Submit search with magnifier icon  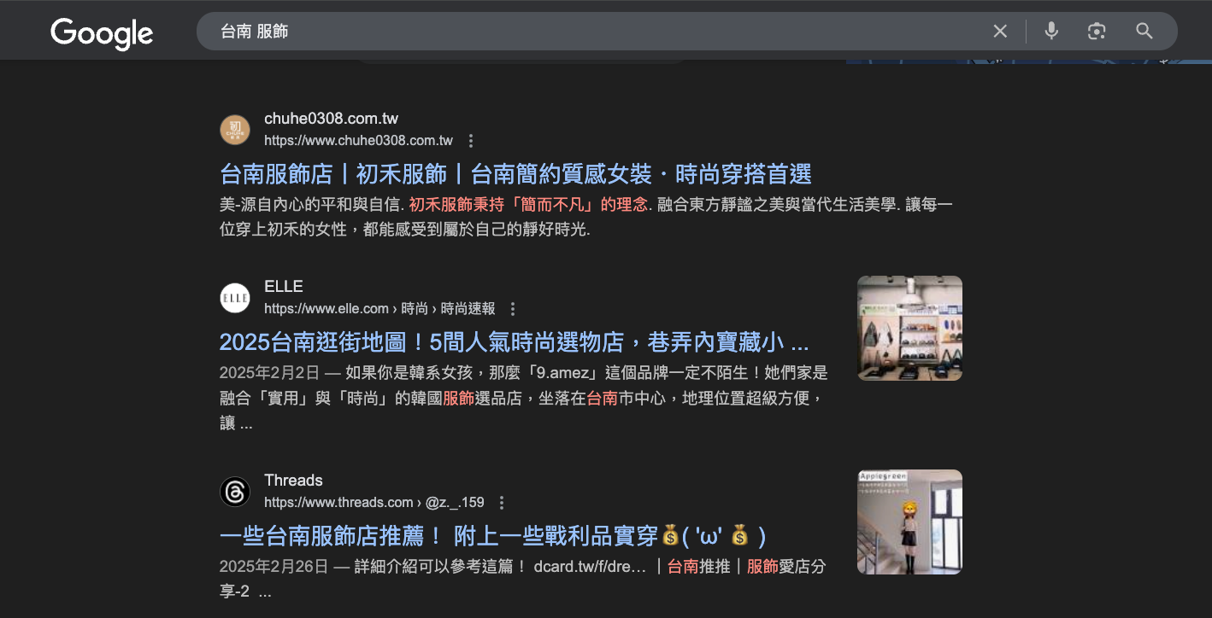pos(1144,32)
